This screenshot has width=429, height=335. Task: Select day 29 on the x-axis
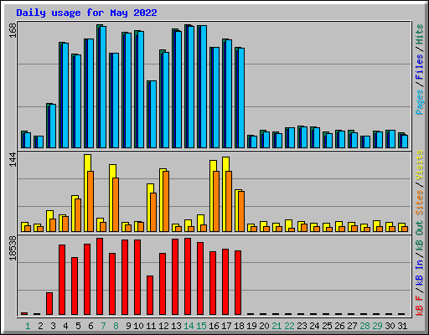point(377,326)
